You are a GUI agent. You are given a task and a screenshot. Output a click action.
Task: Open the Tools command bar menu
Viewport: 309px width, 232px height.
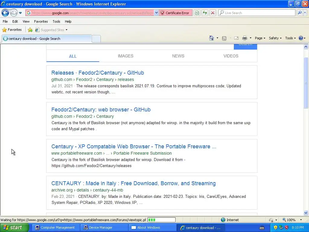click(291, 38)
